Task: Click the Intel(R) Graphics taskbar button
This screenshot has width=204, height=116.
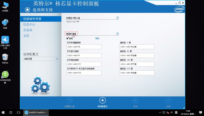Action: point(36,112)
